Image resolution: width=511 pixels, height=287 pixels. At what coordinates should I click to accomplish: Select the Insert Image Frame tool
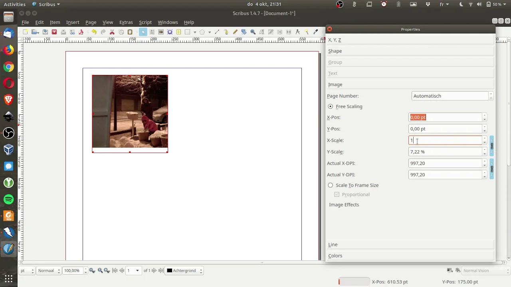pyautogui.click(x=160, y=31)
